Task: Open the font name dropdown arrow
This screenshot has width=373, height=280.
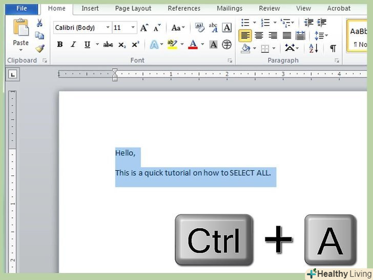Action: 108,27
